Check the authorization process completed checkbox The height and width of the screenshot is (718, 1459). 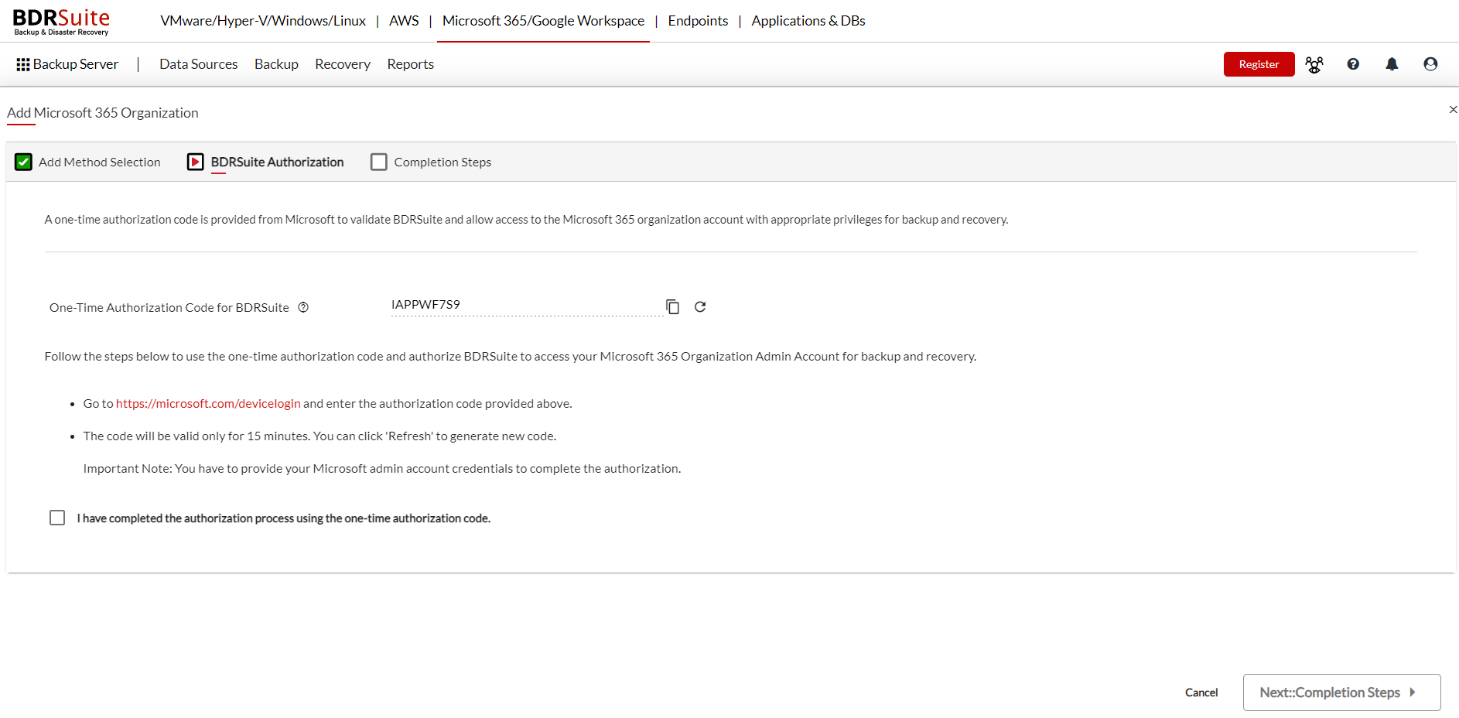tap(57, 518)
